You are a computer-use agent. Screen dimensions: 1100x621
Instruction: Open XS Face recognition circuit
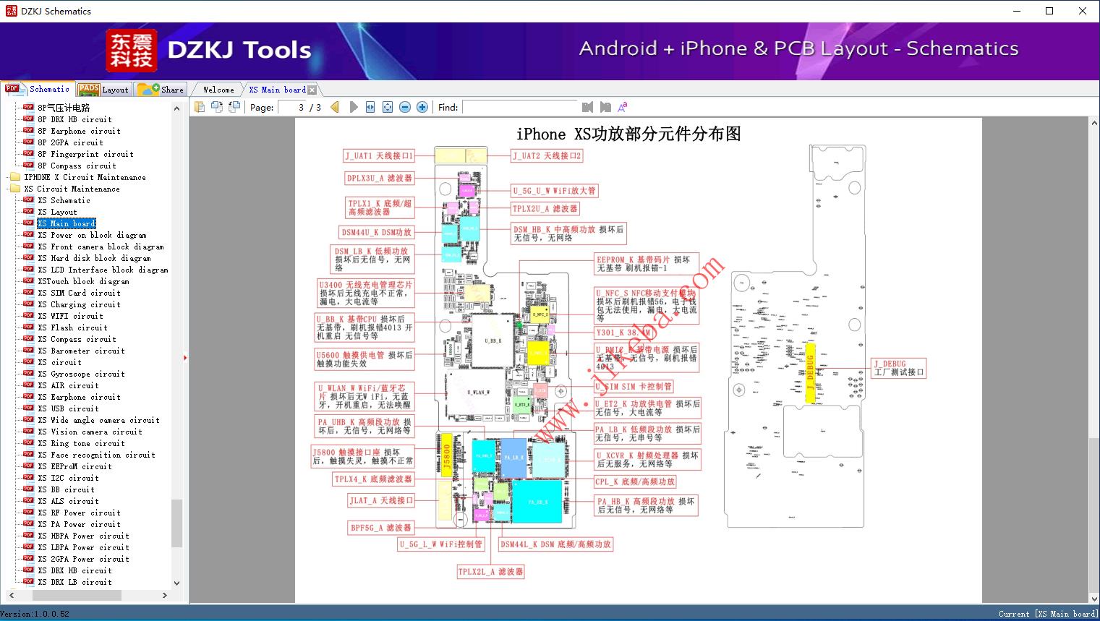96,455
